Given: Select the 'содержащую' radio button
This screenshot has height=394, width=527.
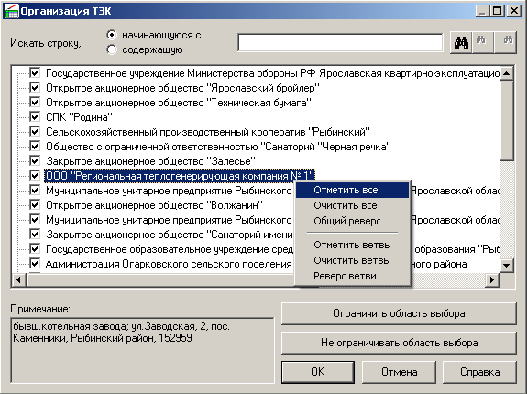Looking at the screenshot, I should [112, 49].
